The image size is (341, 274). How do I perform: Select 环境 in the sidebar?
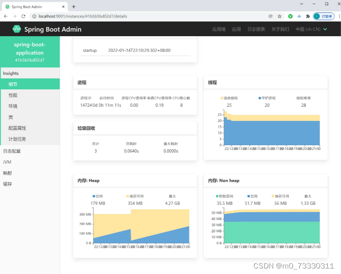[x=30, y=106]
